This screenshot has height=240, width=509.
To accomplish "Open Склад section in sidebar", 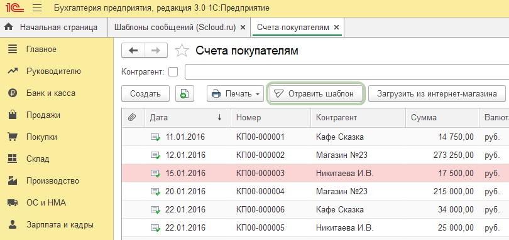I will tap(38, 159).
